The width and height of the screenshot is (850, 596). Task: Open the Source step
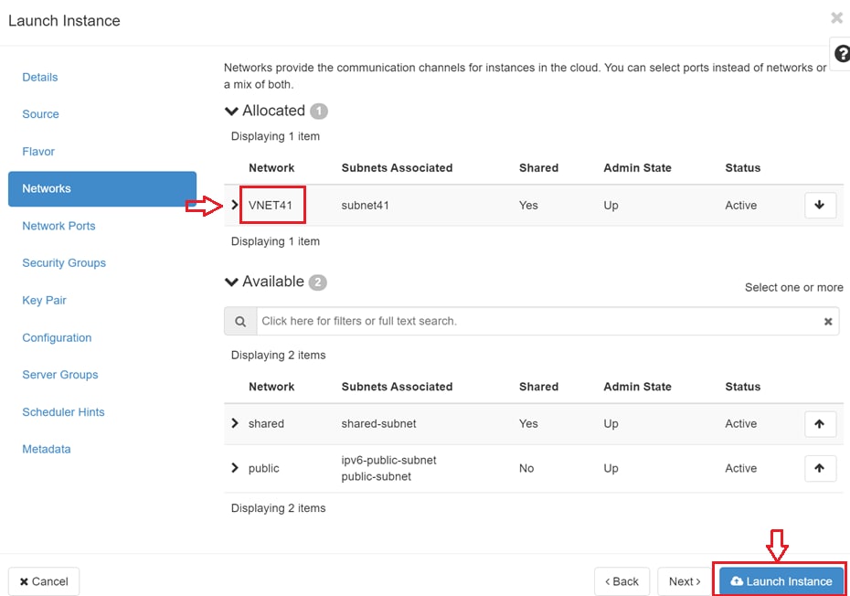40,114
